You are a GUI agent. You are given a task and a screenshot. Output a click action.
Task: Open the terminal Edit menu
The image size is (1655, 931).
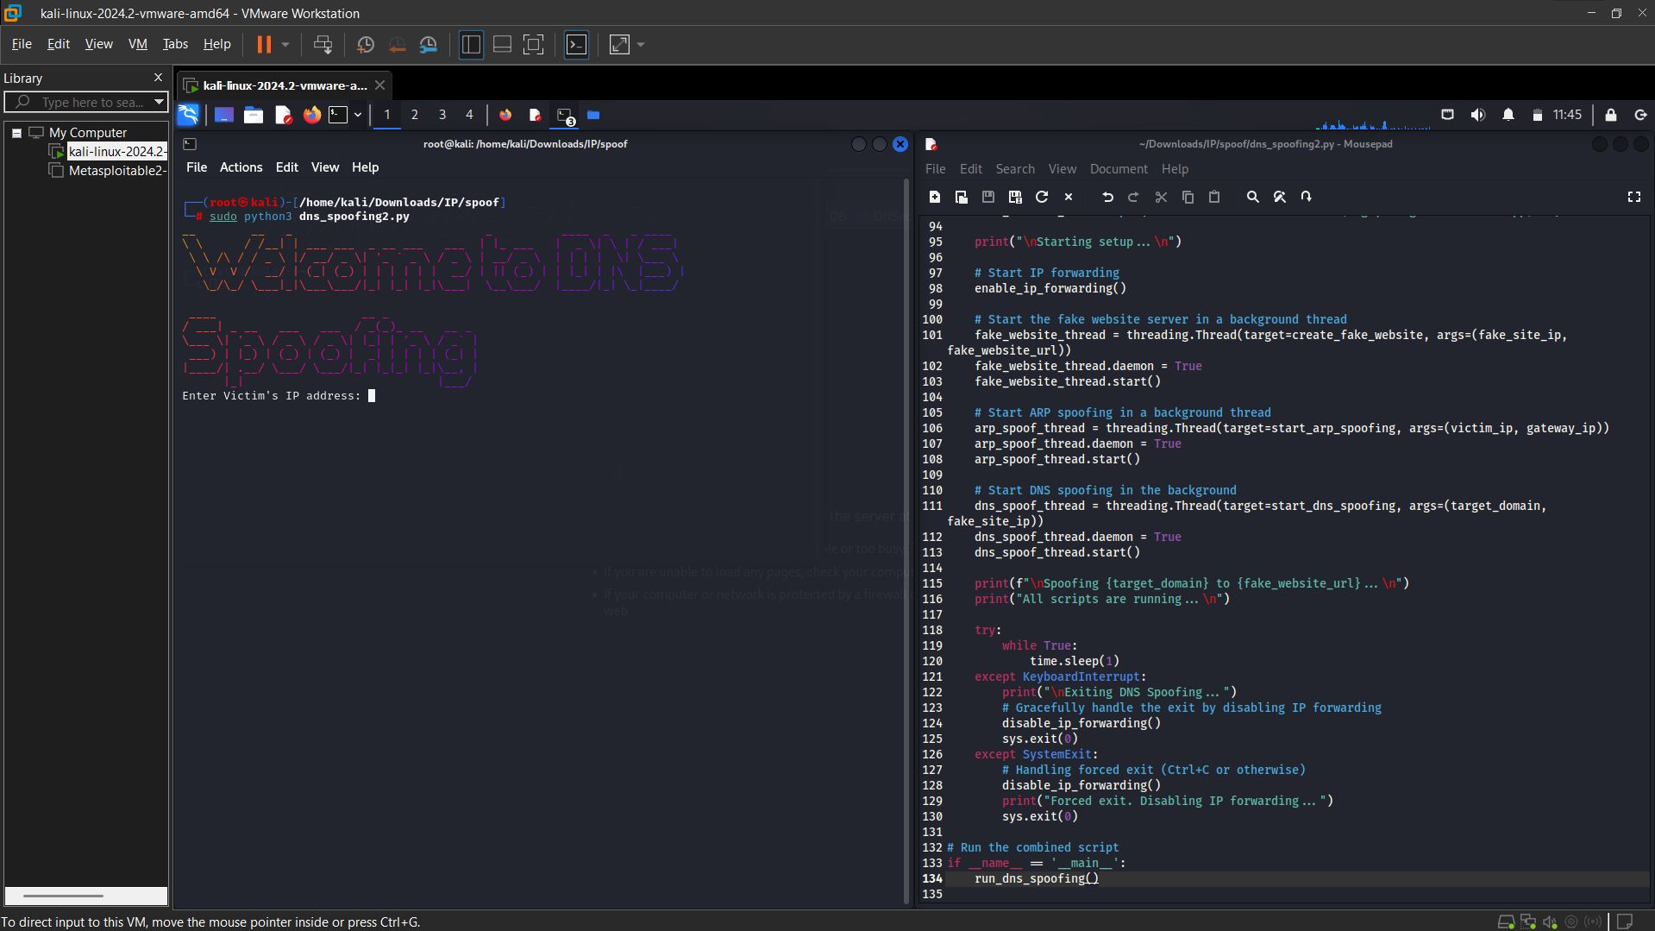[286, 167]
